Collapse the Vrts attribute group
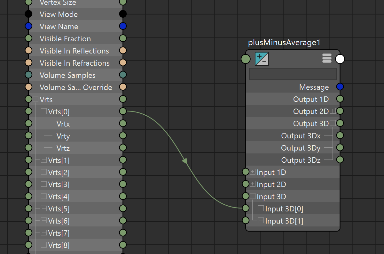 35,99
